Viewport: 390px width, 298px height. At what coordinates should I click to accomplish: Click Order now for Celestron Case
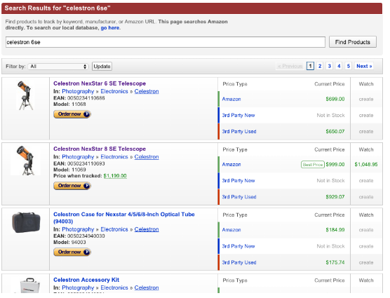tap(72, 252)
